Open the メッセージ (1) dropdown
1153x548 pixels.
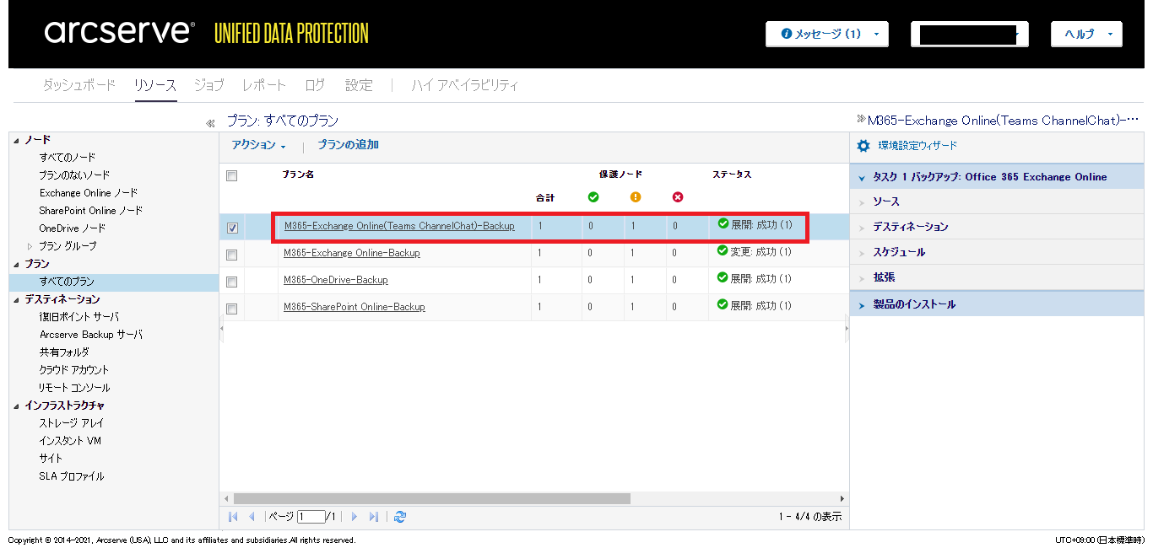(x=827, y=34)
